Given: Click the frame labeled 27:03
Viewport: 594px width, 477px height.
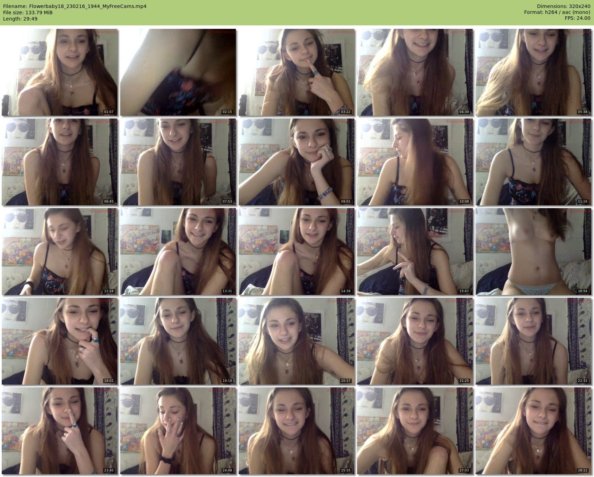Looking at the screenshot, I should [x=415, y=431].
